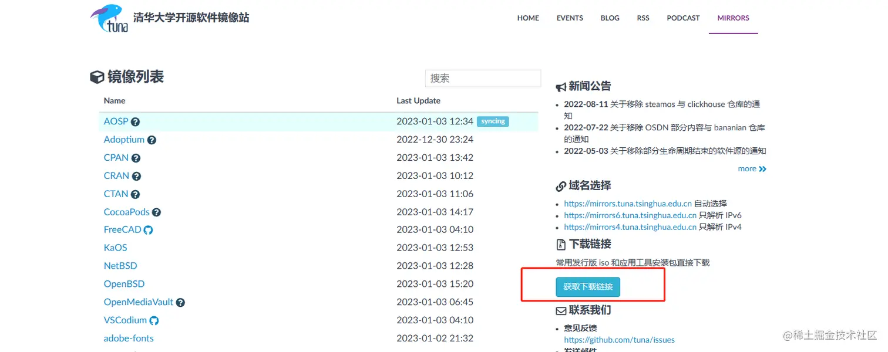Open the 2022-07-22 OSDN removal notice
The height and width of the screenshot is (352, 888).
click(664, 133)
